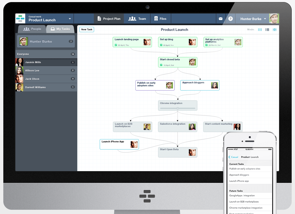Select the Project Plan icon
This screenshot has width=295, height=214.
[x=99, y=18]
